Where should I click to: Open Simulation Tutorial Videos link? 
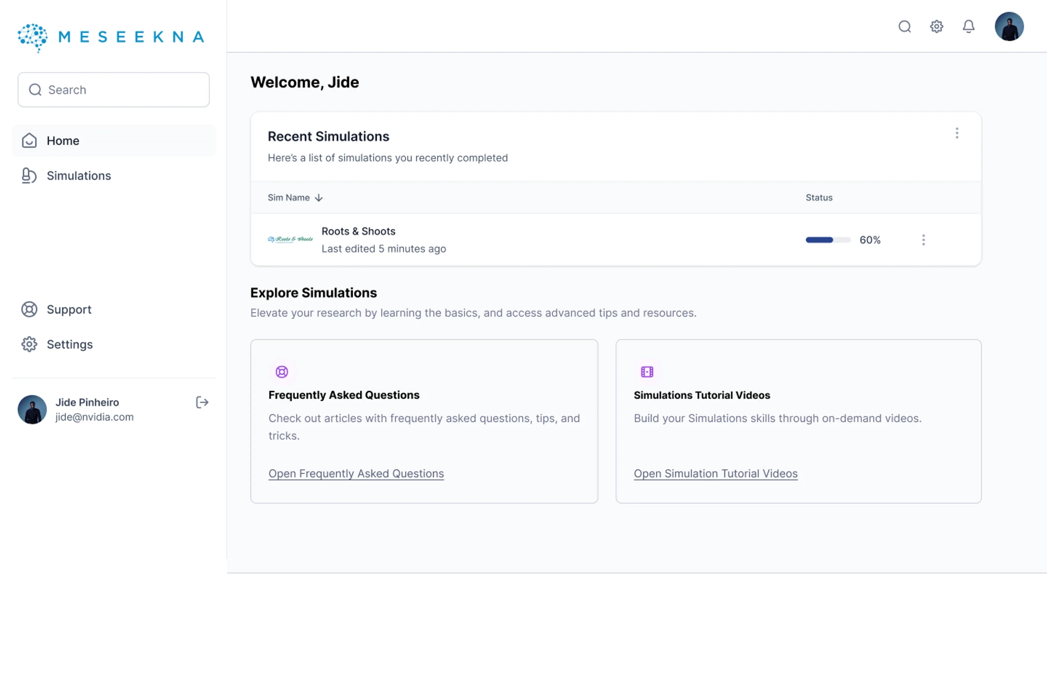715,473
